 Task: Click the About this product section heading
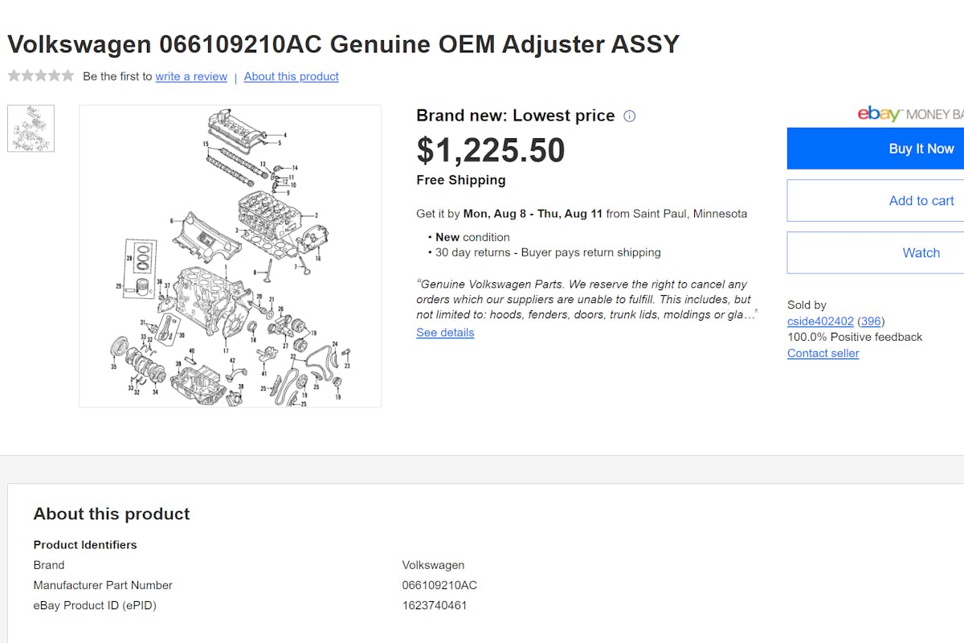pyautogui.click(x=112, y=514)
